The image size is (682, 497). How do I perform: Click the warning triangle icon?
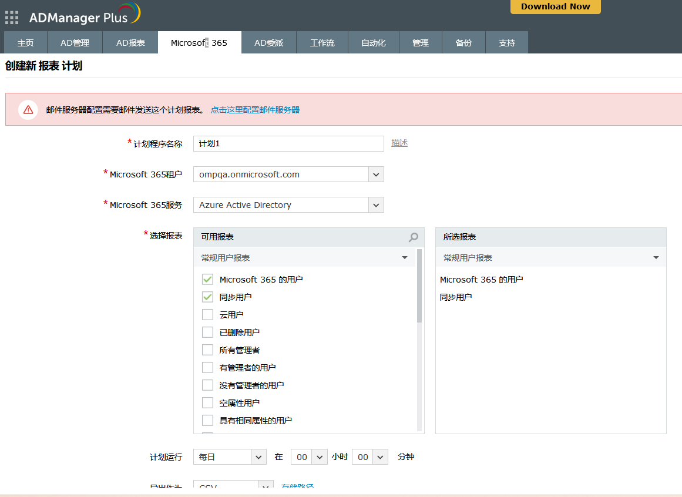[x=28, y=110]
